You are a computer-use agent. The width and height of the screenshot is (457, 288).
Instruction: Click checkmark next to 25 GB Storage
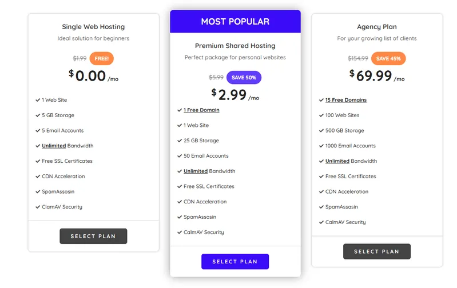180,141
